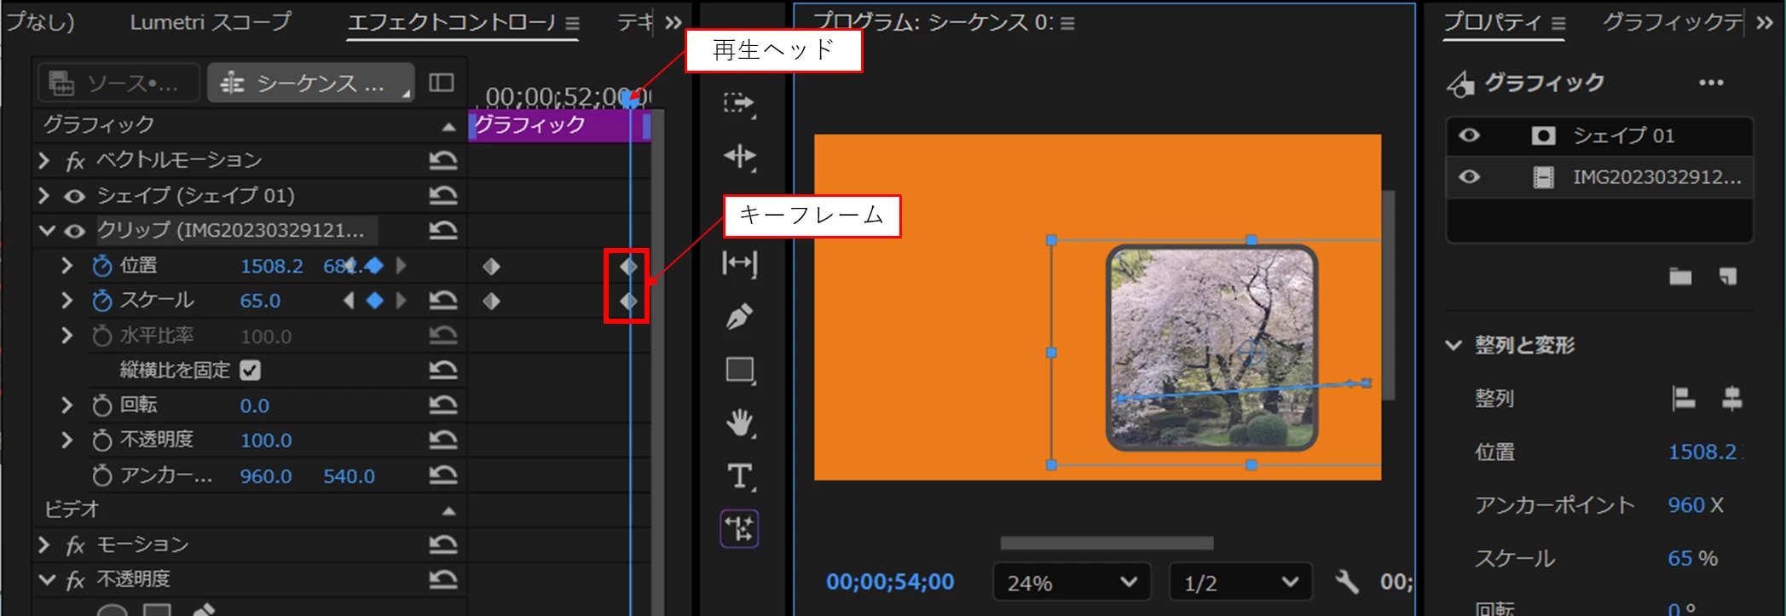Toggle timeline view in Effect Controls
The height and width of the screenshot is (616, 1786).
[x=441, y=83]
